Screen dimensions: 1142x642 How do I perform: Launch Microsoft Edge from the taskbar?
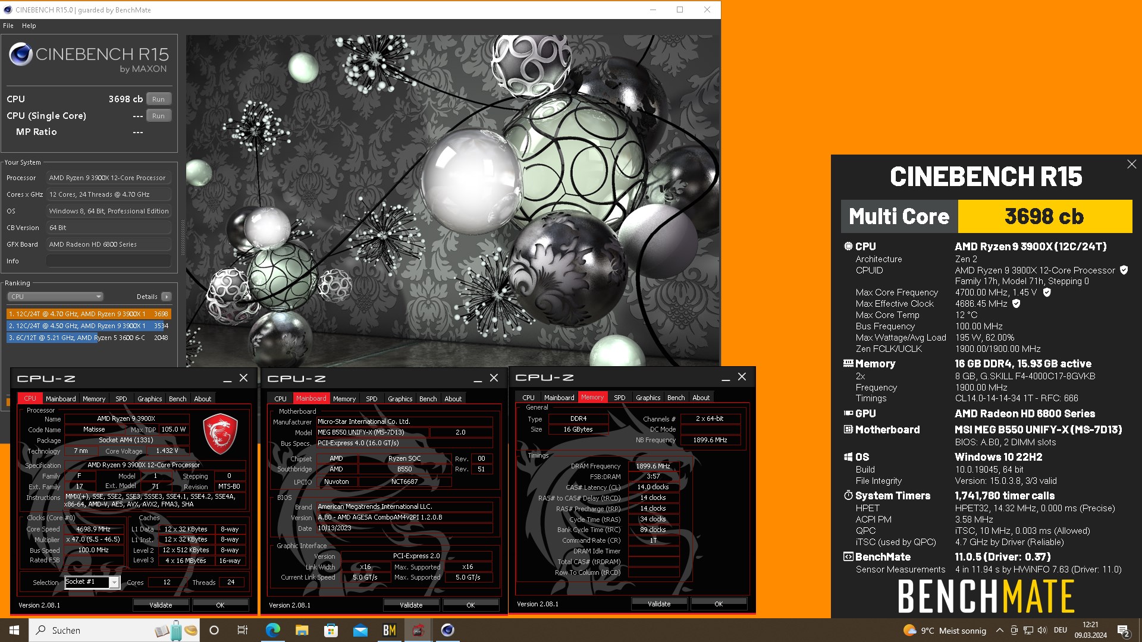pyautogui.click(x=272, y=630)
